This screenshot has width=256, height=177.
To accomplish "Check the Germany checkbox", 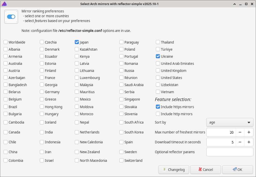I will click(x=42, y=92).
